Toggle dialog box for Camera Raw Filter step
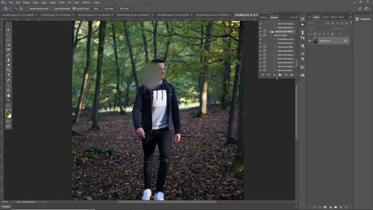 (x=265, y=47)
